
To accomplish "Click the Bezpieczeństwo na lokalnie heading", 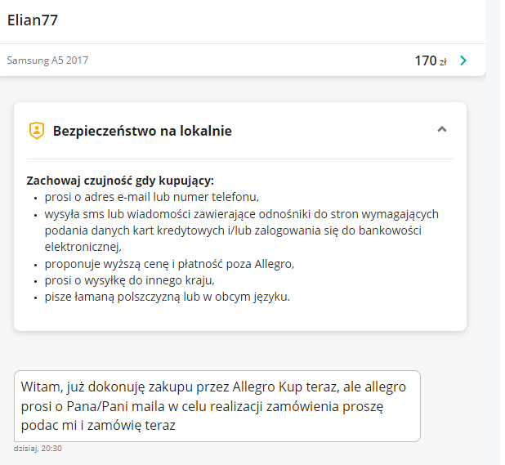I will point(142,131).
